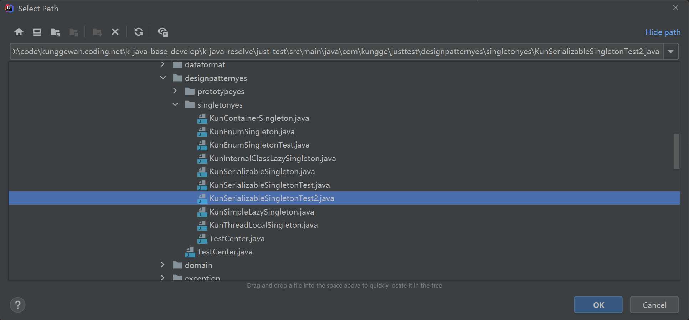Select KunSerializableSingletonTest.java file
689x320 pixels.
(x=269, y=185)
